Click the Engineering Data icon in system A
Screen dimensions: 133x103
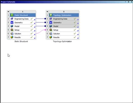12,19
